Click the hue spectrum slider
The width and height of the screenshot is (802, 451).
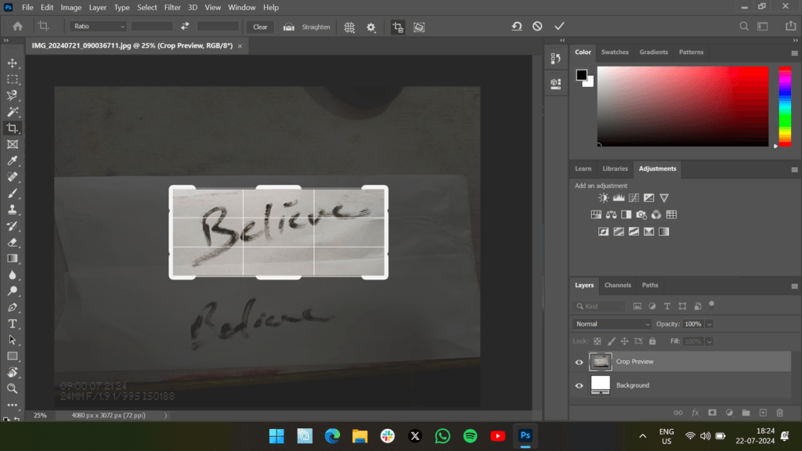tap(785, 106)
